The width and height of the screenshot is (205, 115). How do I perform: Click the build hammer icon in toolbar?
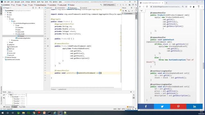[x=101, y=5]
